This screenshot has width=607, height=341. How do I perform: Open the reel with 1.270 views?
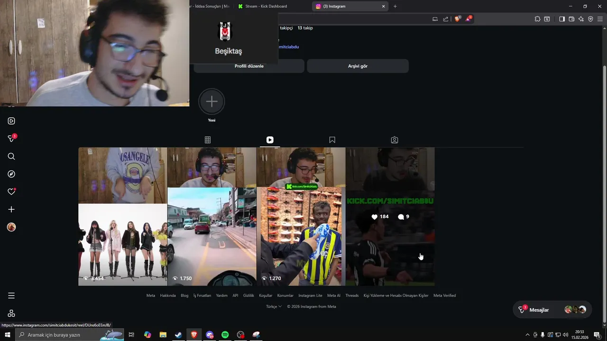301,216
